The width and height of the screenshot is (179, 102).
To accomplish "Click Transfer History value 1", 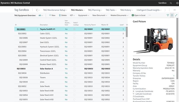I will click(174, 76).
